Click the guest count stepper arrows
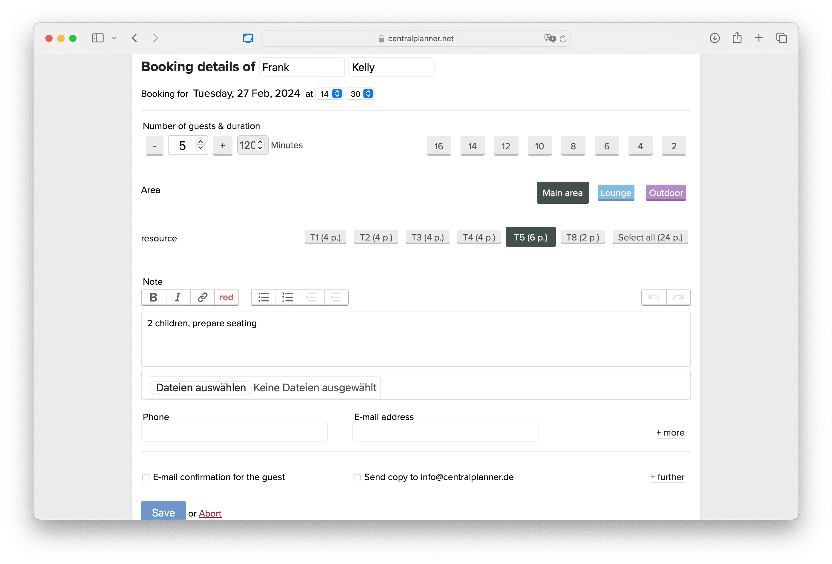832x564 pixels. (201, 145)
